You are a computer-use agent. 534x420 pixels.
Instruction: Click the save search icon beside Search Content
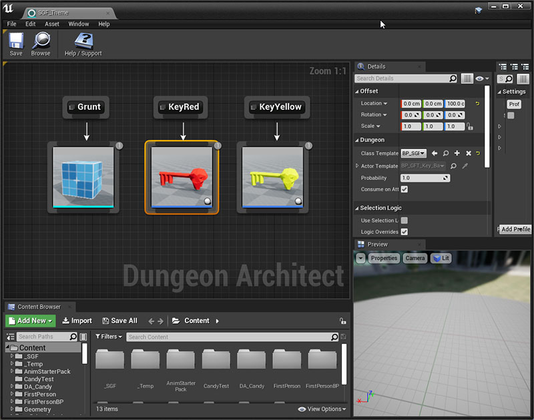(x=343, y=337)
